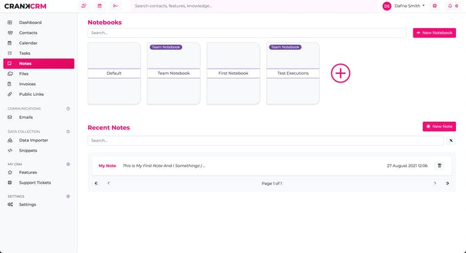
Task: Click the Public Links chain icon
Action: click(10, 94)
